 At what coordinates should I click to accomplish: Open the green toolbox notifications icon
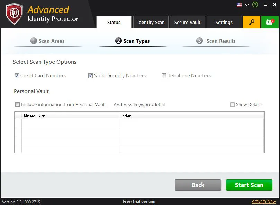[x=270, y=22]
